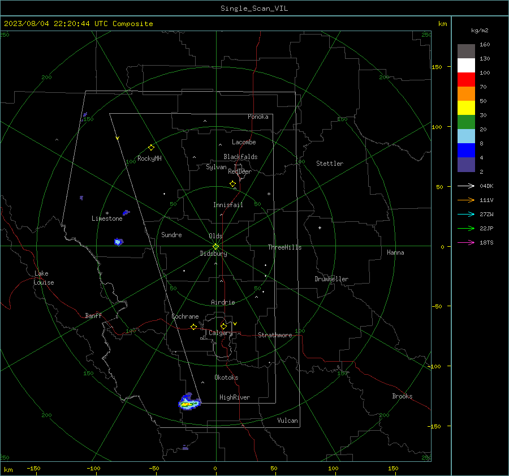Click the Vulcan town label
This screenshot has height=476, width=509.
point(287,421)
